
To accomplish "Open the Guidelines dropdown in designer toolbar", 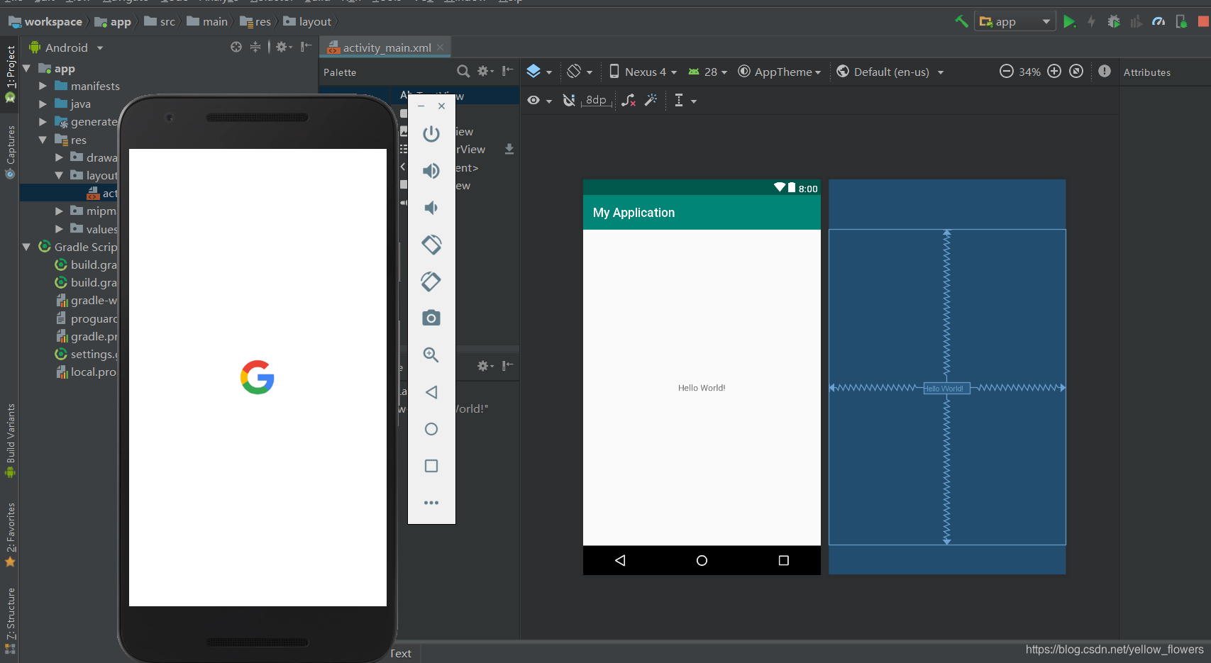I will [685, 101].
